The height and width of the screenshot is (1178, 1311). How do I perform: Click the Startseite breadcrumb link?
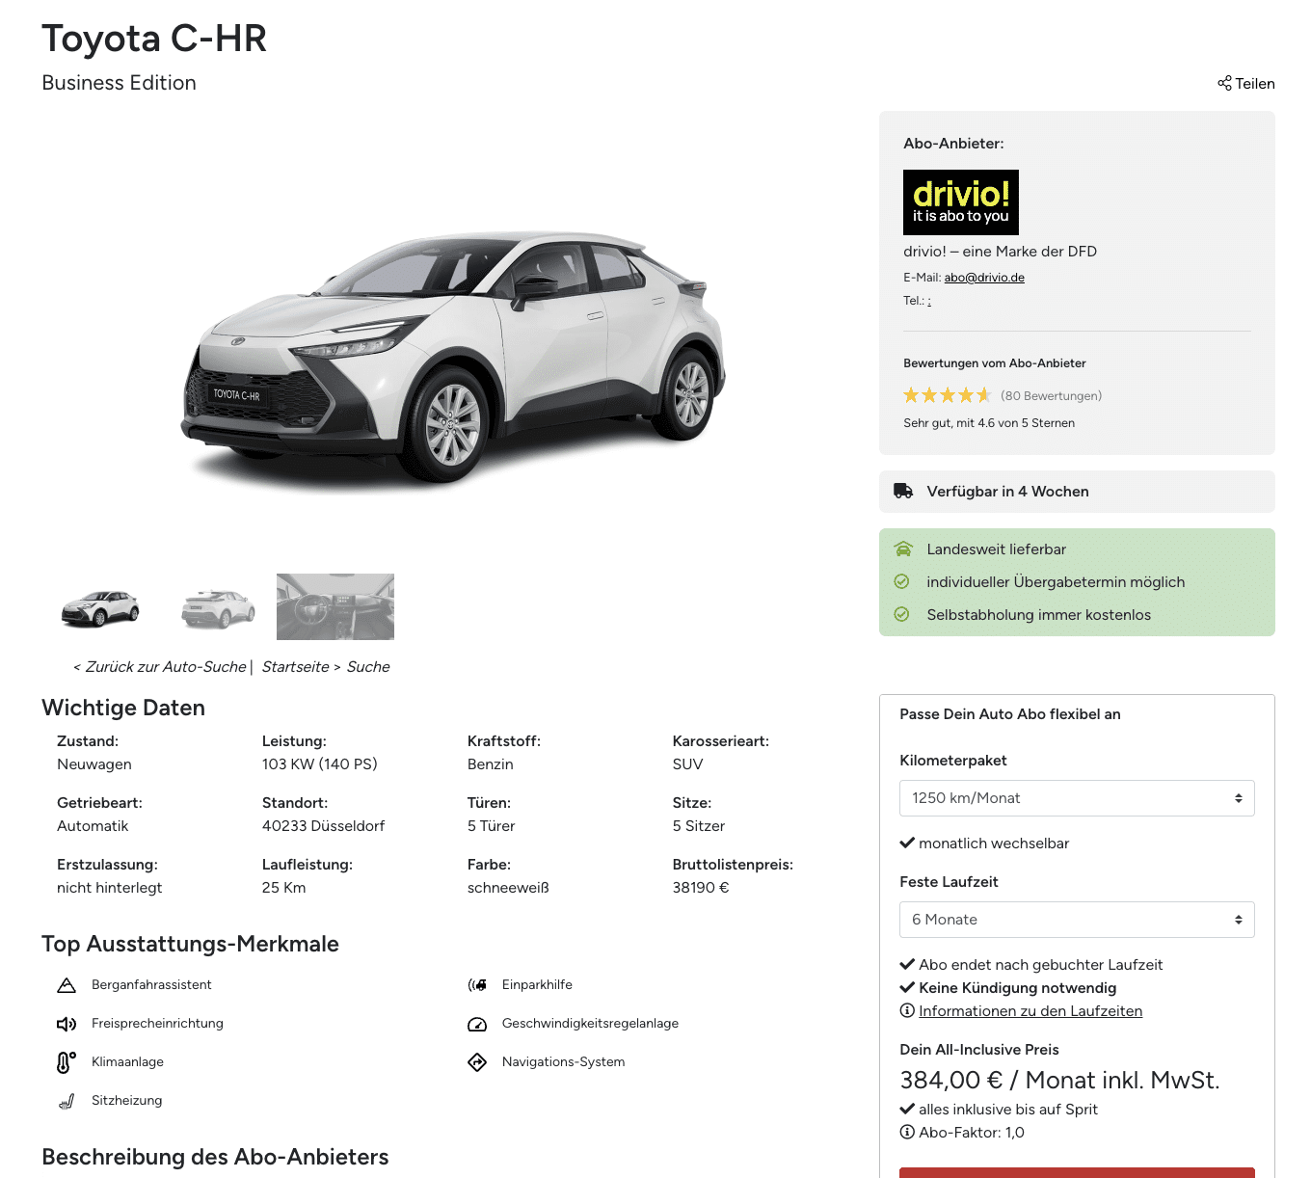pyautogui.click(x=295, y=667)
